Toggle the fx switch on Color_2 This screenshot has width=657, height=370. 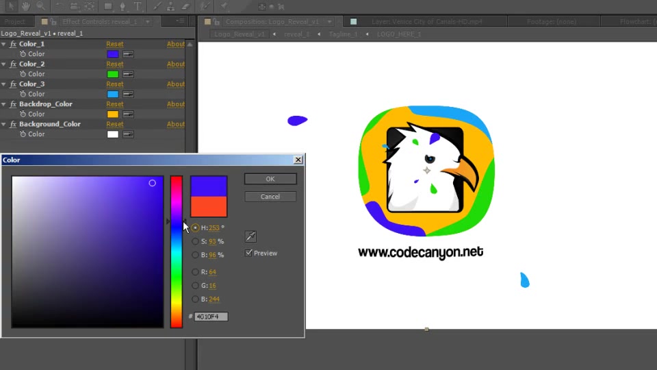click(13, 64)
